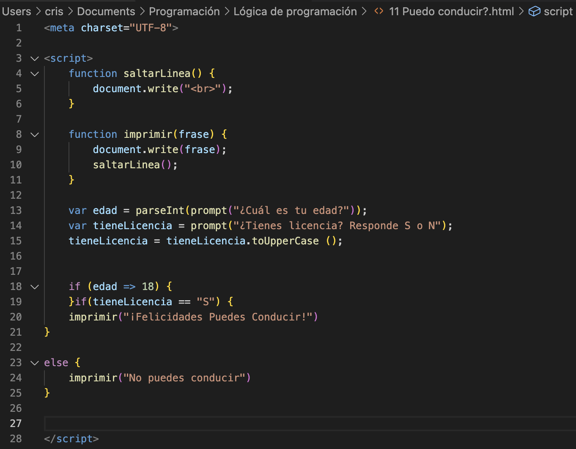576x449 pixels.
Task: Click the tieneLicencia == "S" condition
Action: [x=154, y=302]
